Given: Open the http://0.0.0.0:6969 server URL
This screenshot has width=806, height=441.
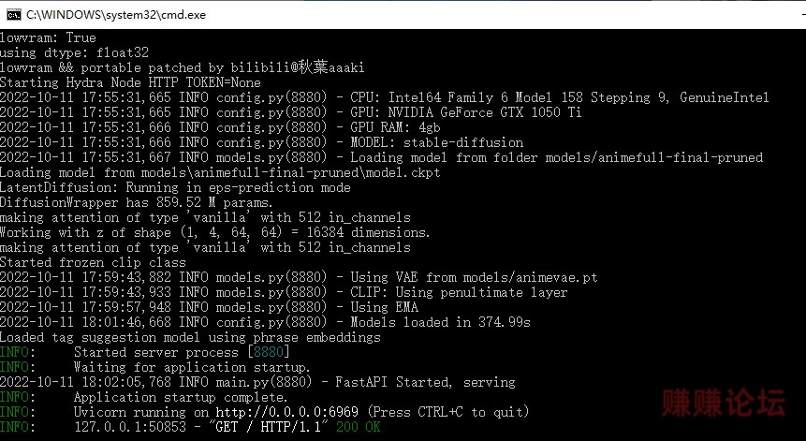Looking at the screenshot, I should [286, 412].
